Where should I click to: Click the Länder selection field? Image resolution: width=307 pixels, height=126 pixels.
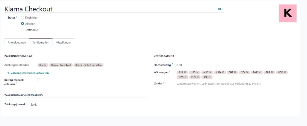click(236, 84)
